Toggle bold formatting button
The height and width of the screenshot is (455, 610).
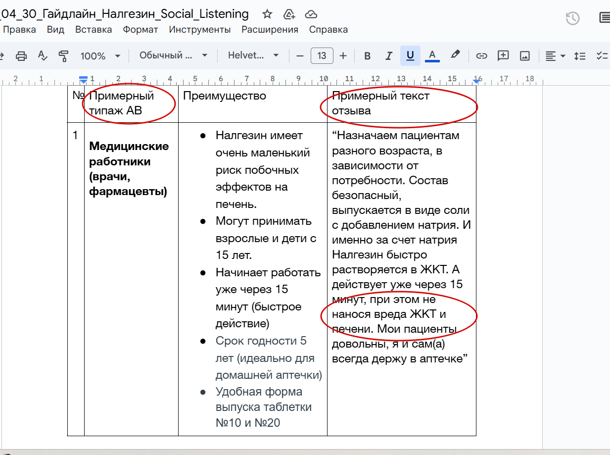367,55
